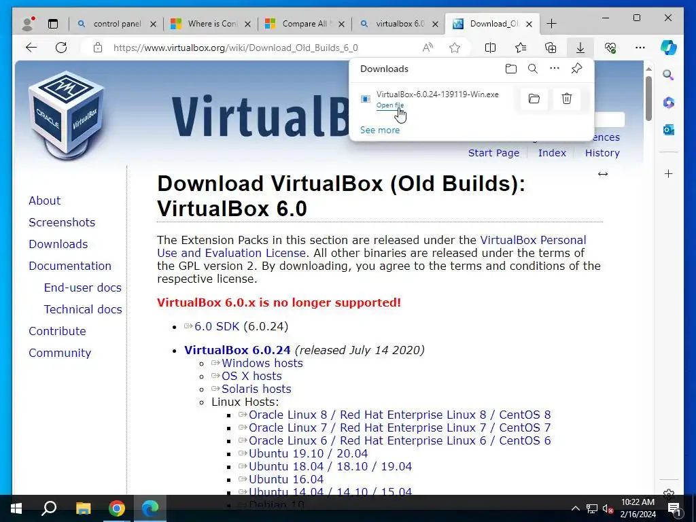Delete the VirtualBox download entry
This screenshot has height=522, width=696.
[x=566, y=99]
